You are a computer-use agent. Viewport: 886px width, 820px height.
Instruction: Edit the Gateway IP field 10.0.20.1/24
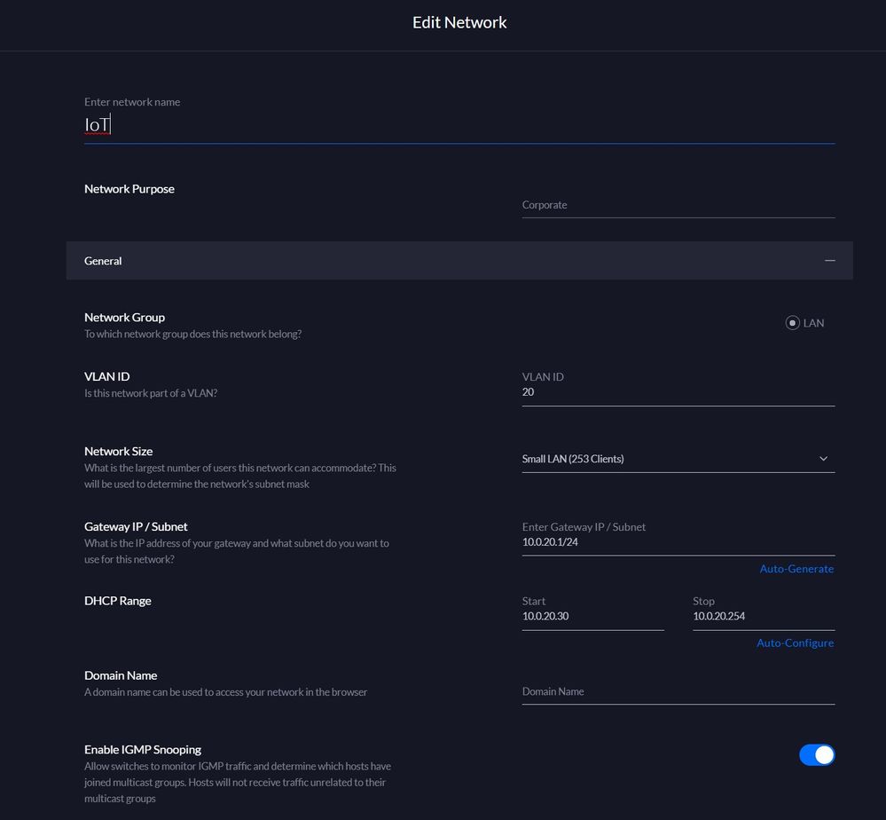(678, 541)
